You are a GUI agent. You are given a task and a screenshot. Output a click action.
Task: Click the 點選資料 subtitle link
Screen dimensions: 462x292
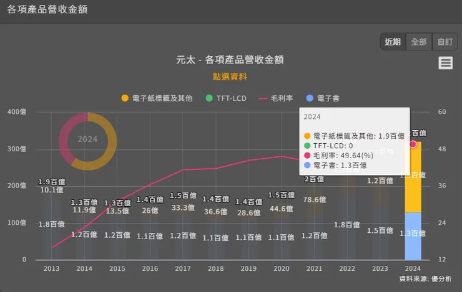pyautogui.click(x=230, y=77)
